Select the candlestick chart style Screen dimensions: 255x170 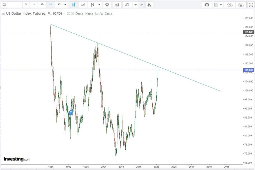click(74, 5)
